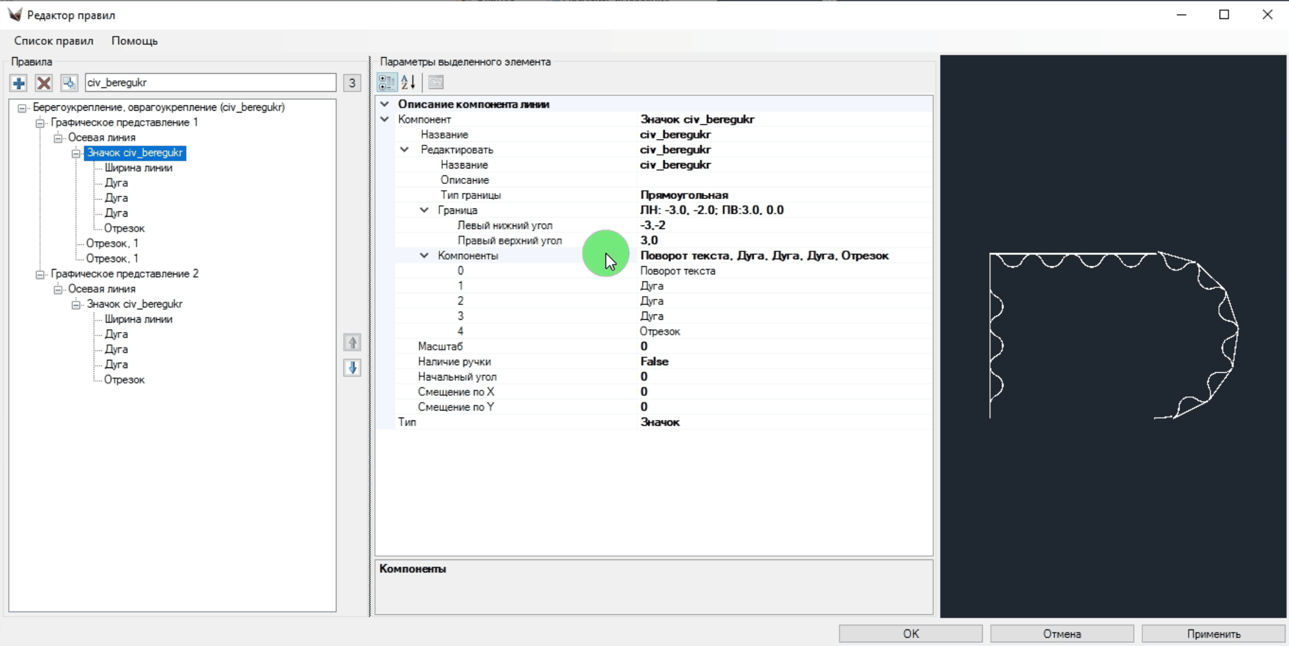Click the red X delete rule icon
This screenshot has height=646, width=1289.
[x=44, y=83]
